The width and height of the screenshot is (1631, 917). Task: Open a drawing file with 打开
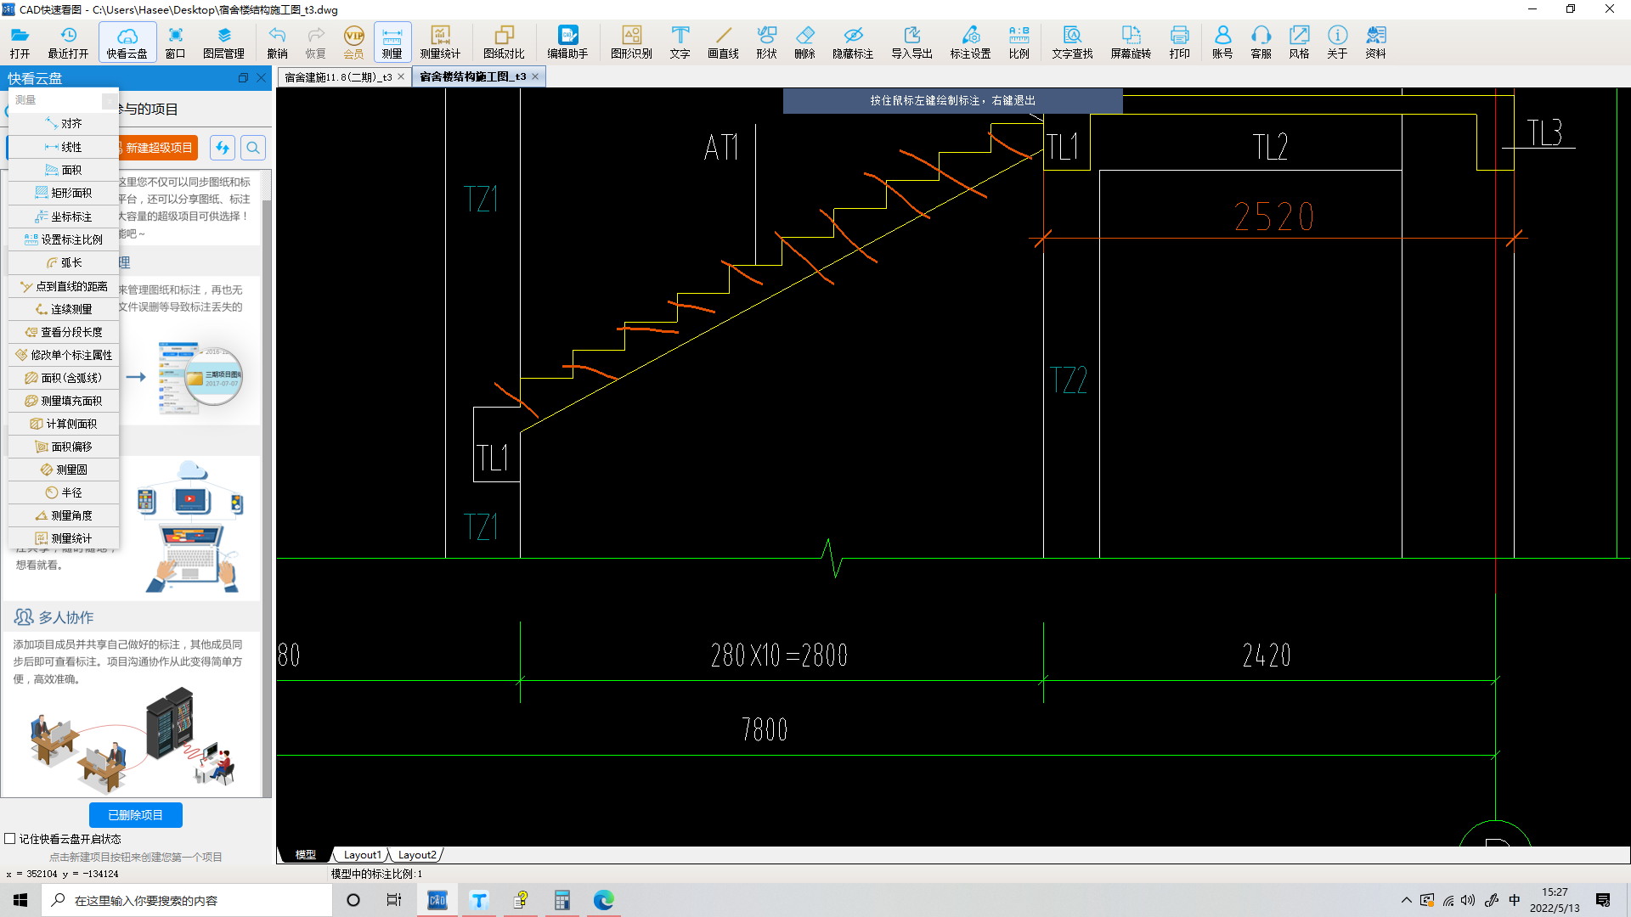pos(20,42)
